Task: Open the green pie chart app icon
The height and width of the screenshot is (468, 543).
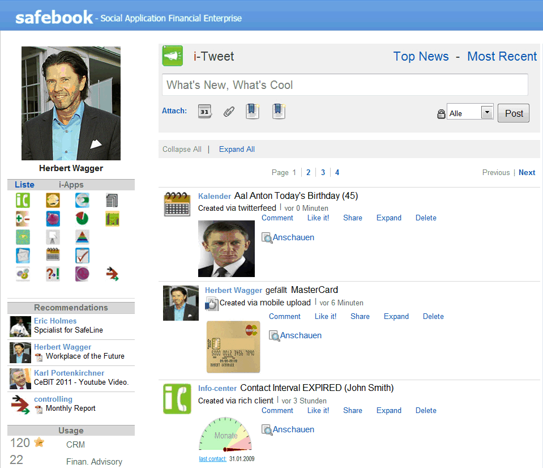Action: [x=82, y=219]
